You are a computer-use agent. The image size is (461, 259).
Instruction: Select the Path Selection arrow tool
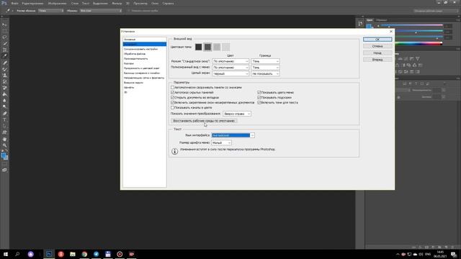point(4,126)
